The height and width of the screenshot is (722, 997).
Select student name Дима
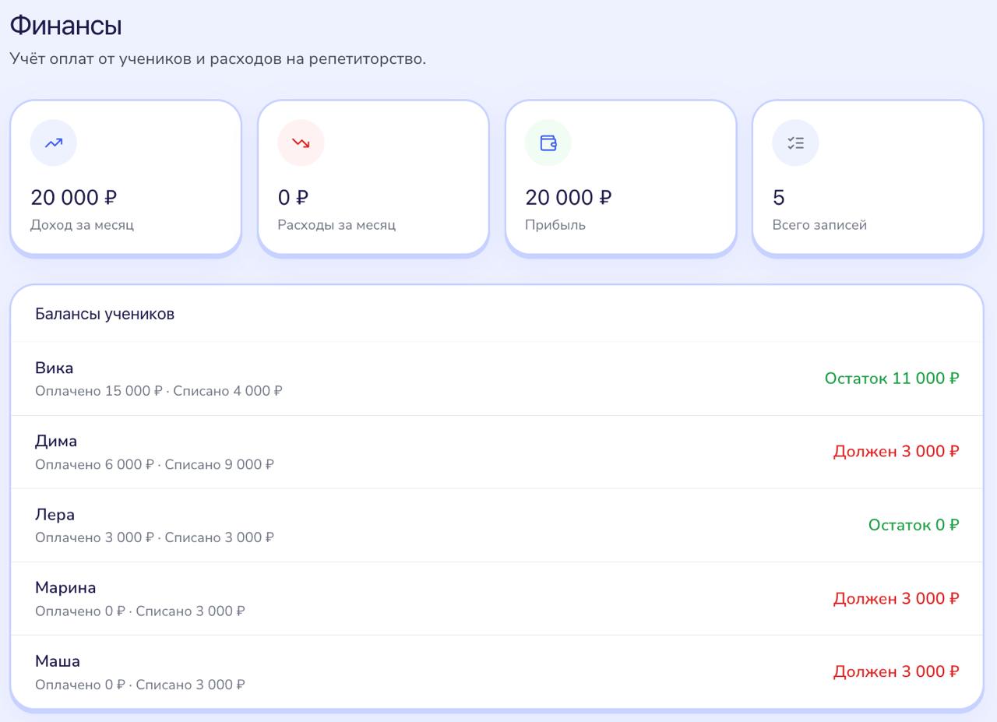pyautogui.click(x=56, y=441)
